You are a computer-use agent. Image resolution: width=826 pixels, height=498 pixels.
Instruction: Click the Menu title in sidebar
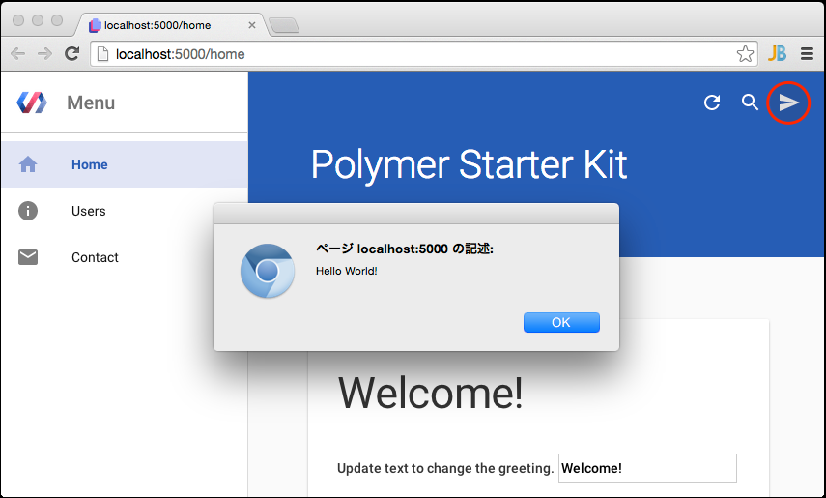pos(91,103)
